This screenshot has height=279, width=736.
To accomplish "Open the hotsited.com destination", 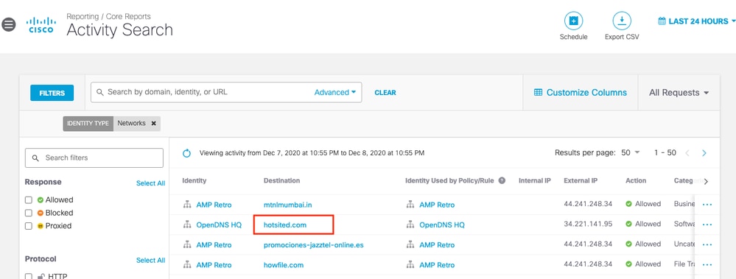I will 285,225.
